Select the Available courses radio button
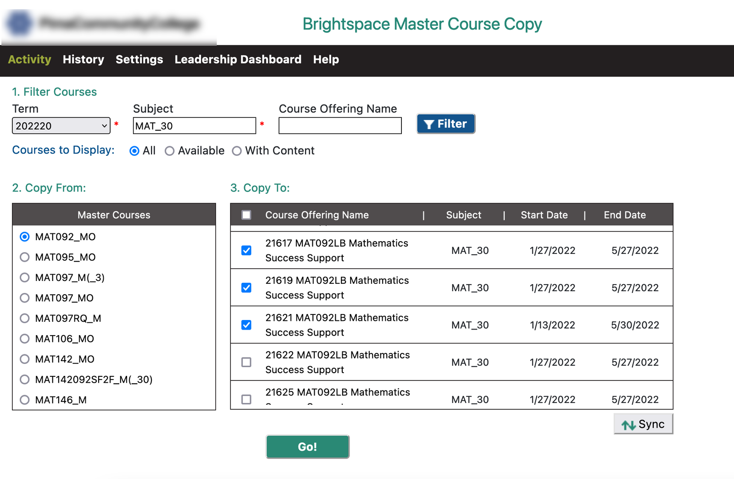Viewport: 734px width, 479px height. coord(170,151)
